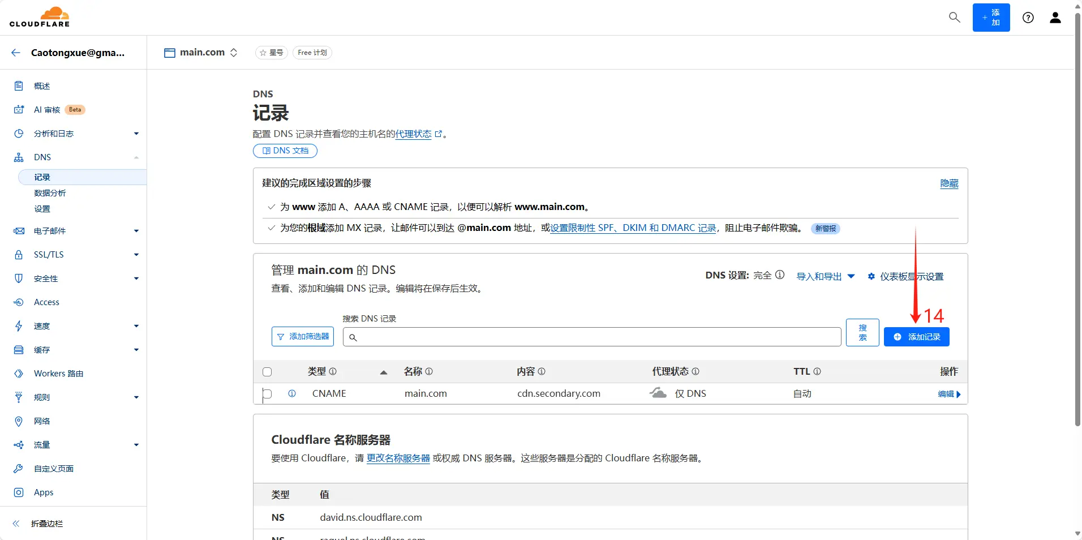
Task: Click the blue 添加 button in top bar
Action: (x=991, y=18)
